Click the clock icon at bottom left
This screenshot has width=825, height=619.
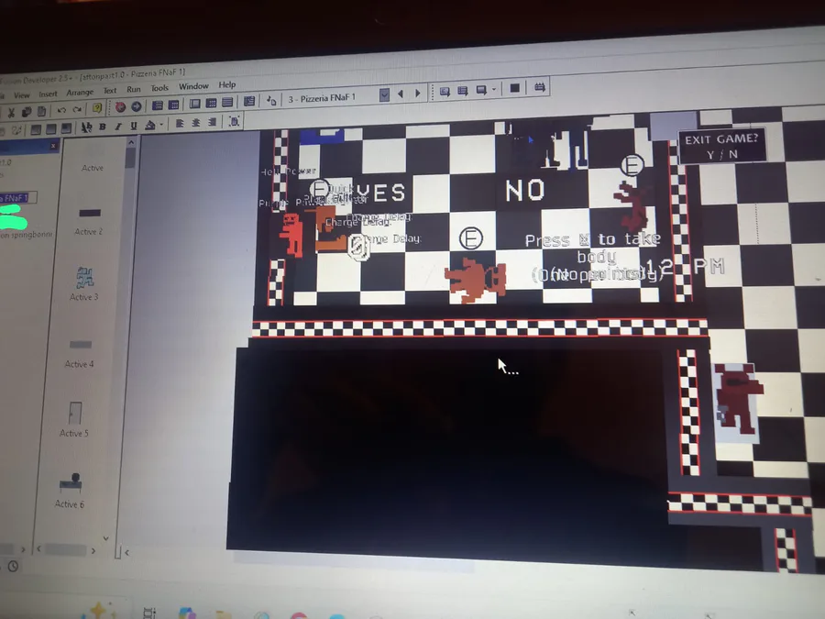pyautogui.click(x=13, y=567)
